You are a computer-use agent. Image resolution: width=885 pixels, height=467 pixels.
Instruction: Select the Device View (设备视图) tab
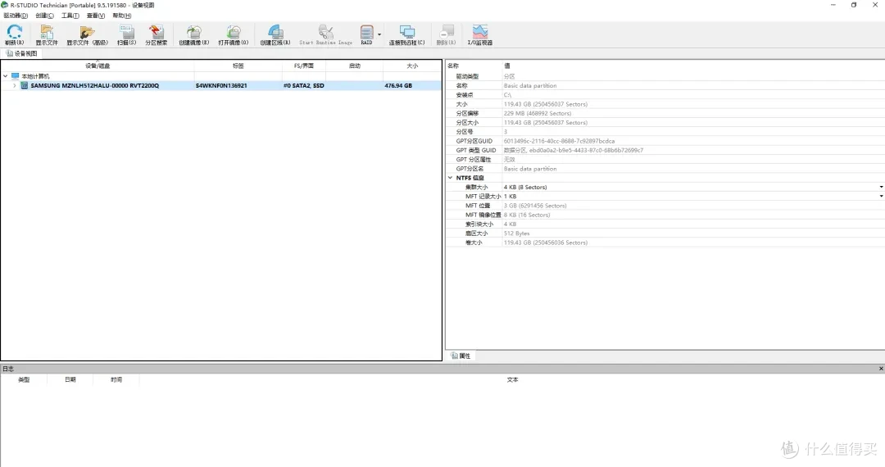click(21, 53)
